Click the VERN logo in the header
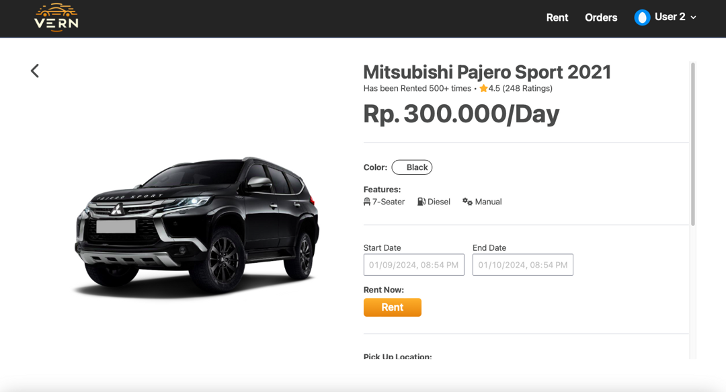The height and width of the screenshot is (392, 726). (56, 18)
